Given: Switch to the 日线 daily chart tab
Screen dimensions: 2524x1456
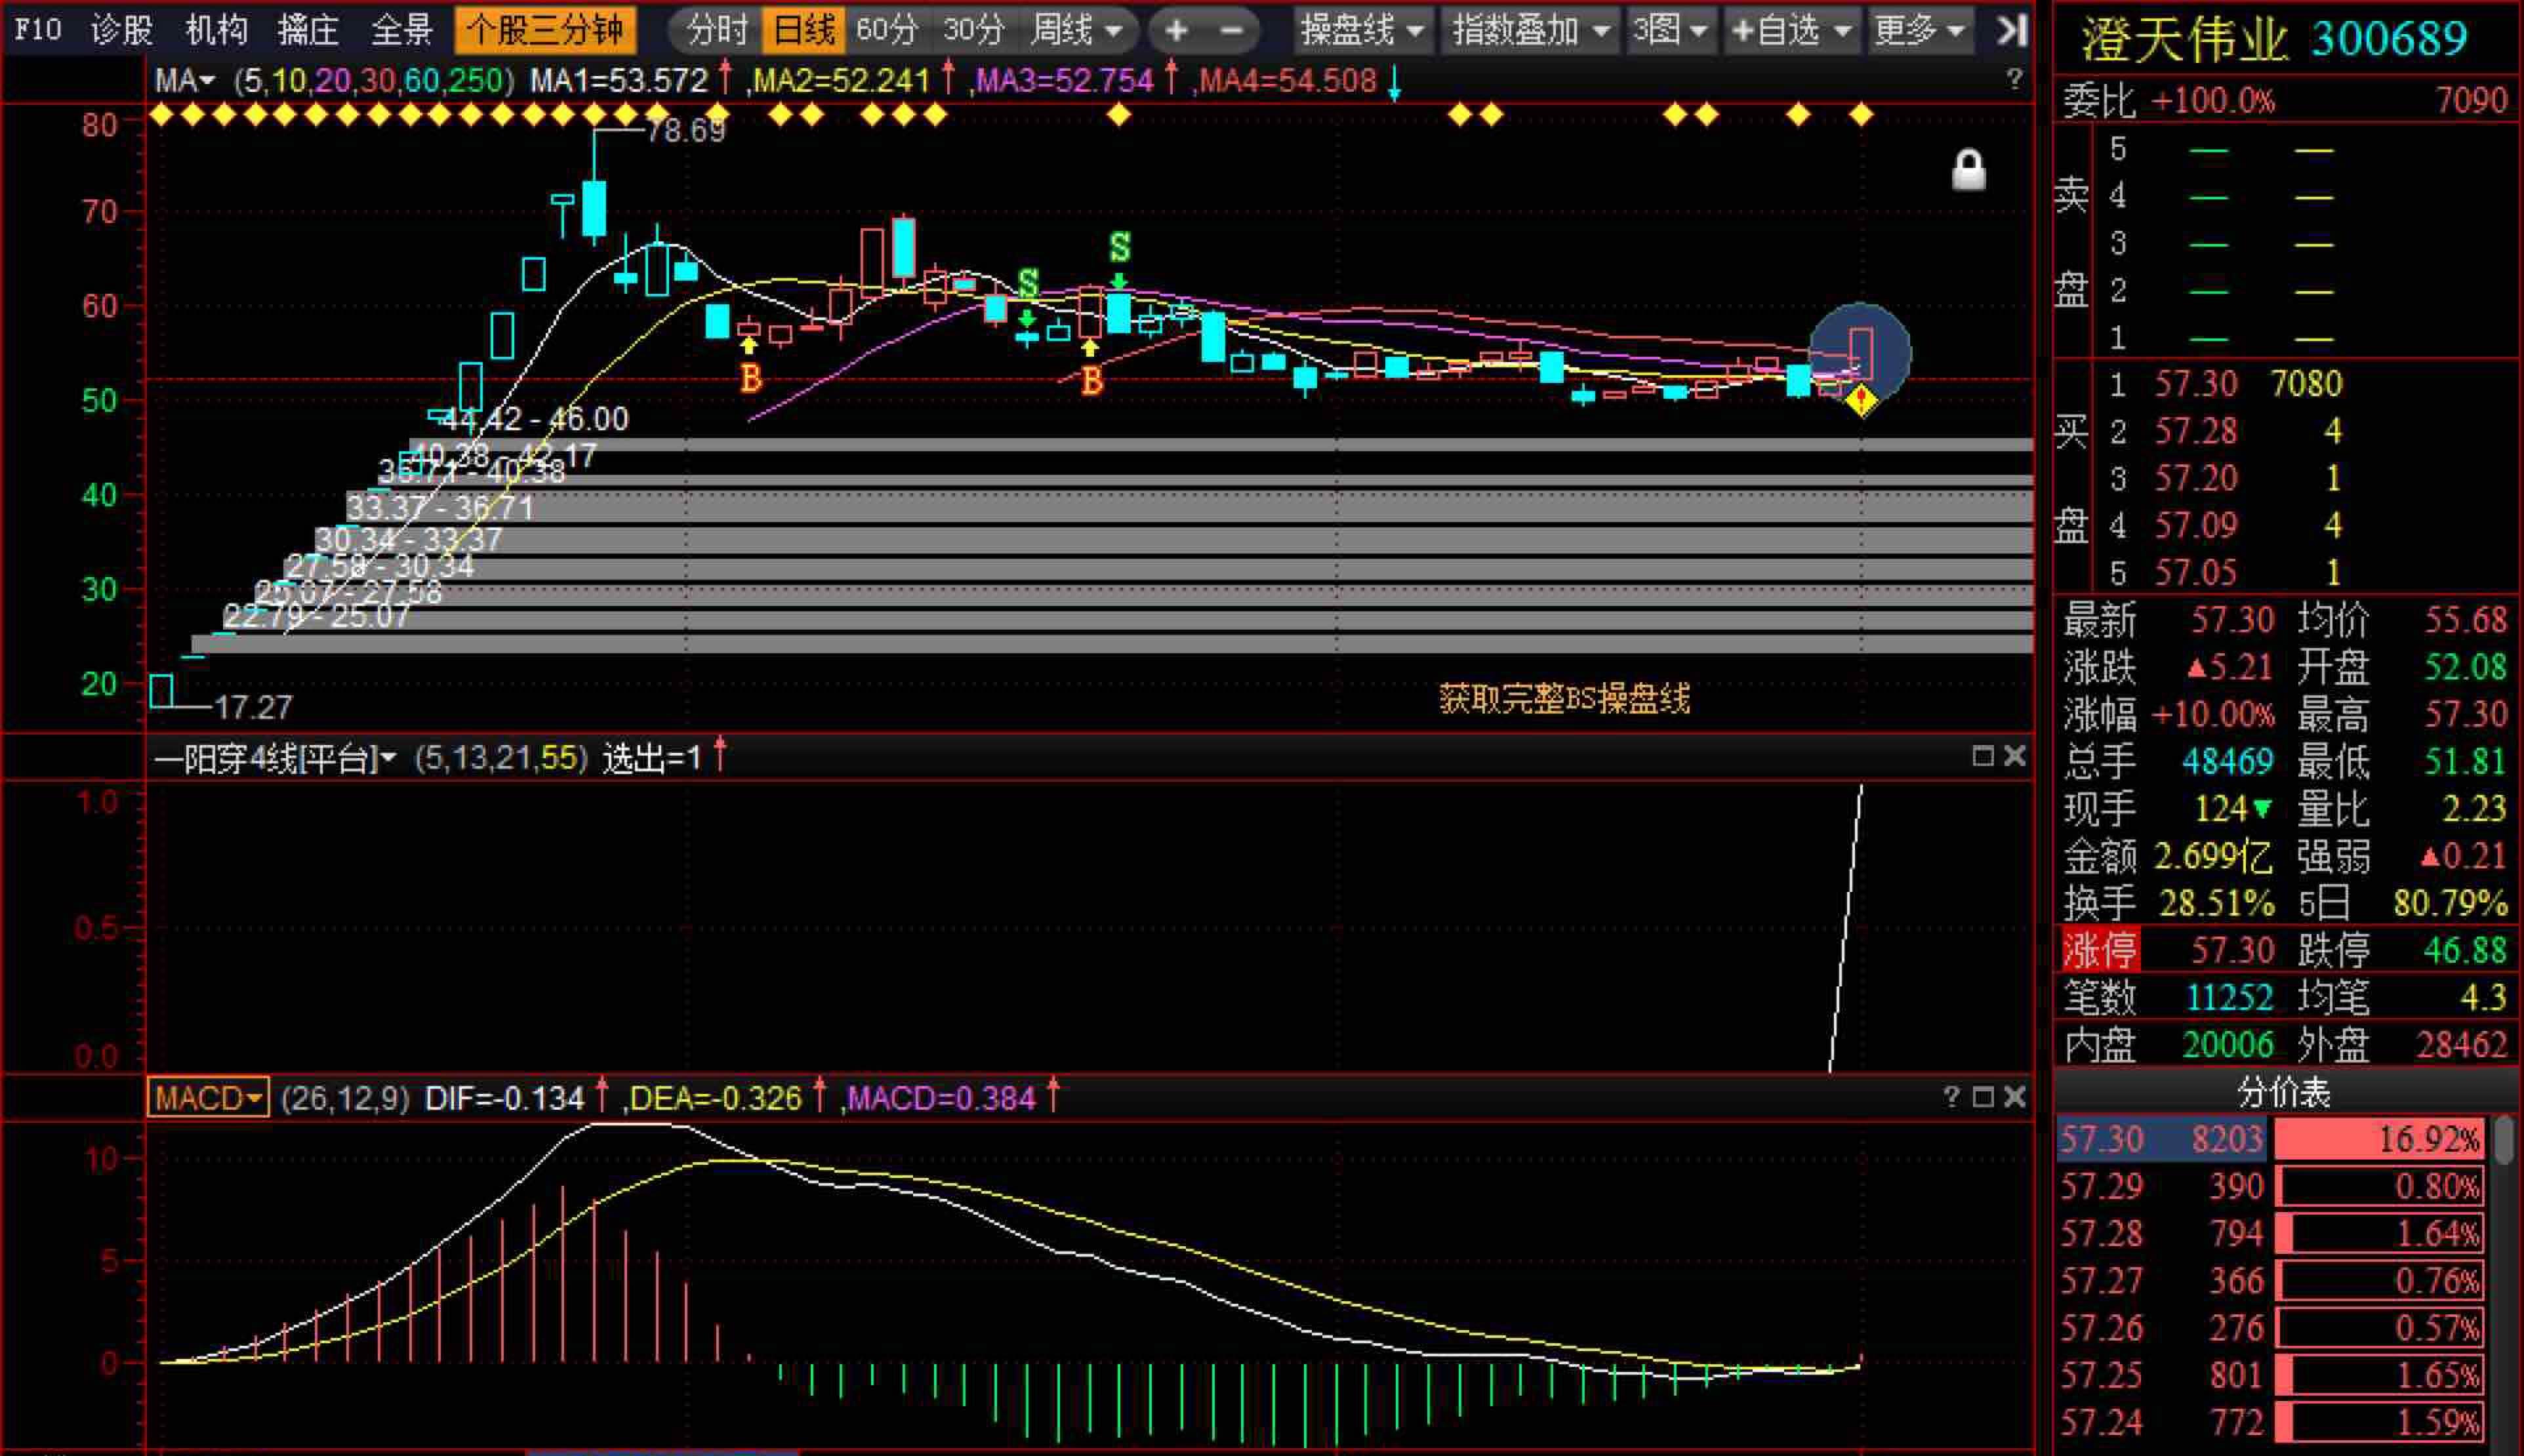Looking at the screenshot, I should coord(803,30).
